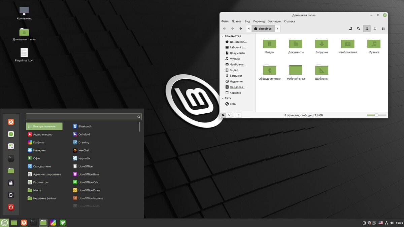Click the right arrow of the path bar

278,29
